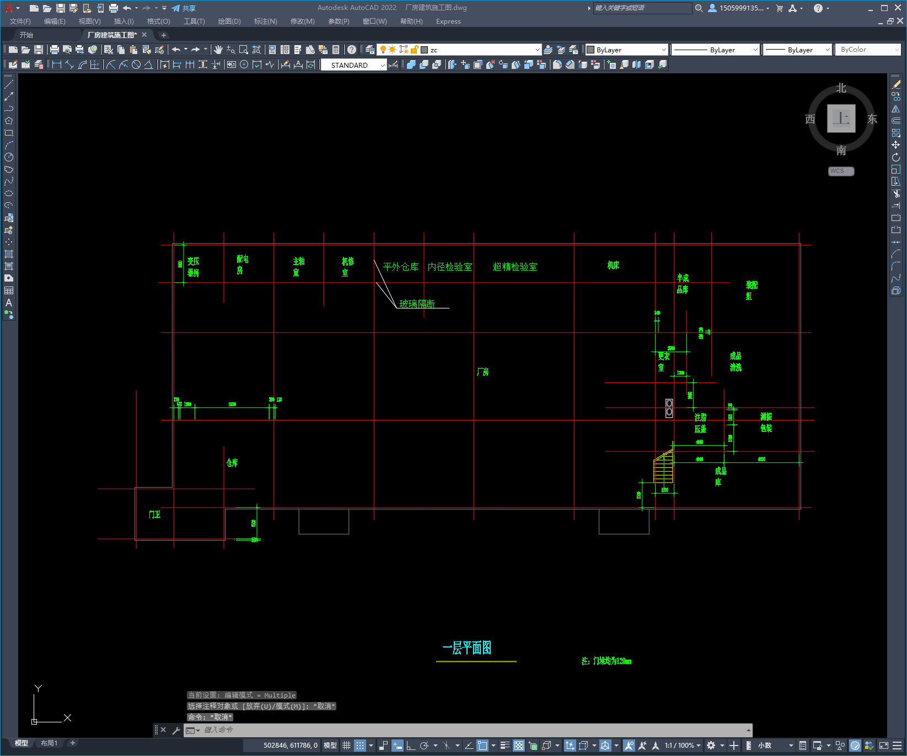This screenshot has width=907, height=756.
Task: Click the Help question mark in toolbar
Action: pyautogui.click(x=352, y=50)
